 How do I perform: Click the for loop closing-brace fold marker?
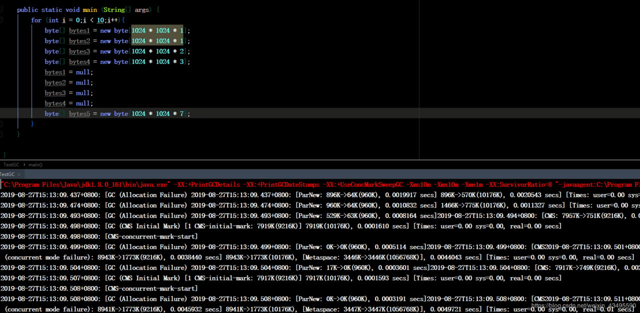(1, 123)
